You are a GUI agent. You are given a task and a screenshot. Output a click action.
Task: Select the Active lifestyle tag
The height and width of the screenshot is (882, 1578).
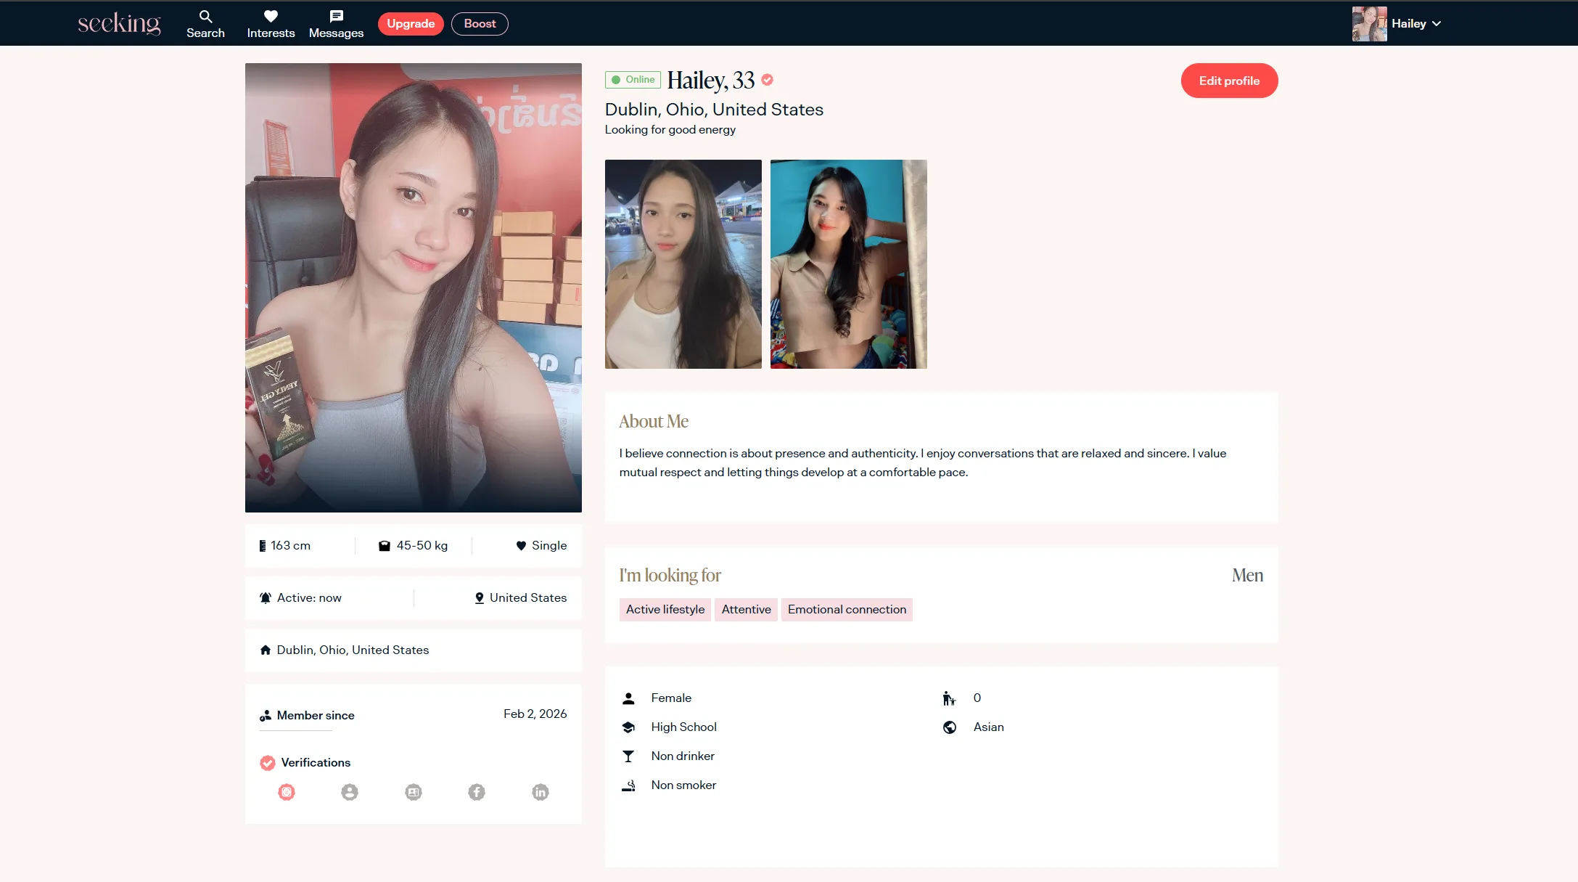click(x=665, y=610)
